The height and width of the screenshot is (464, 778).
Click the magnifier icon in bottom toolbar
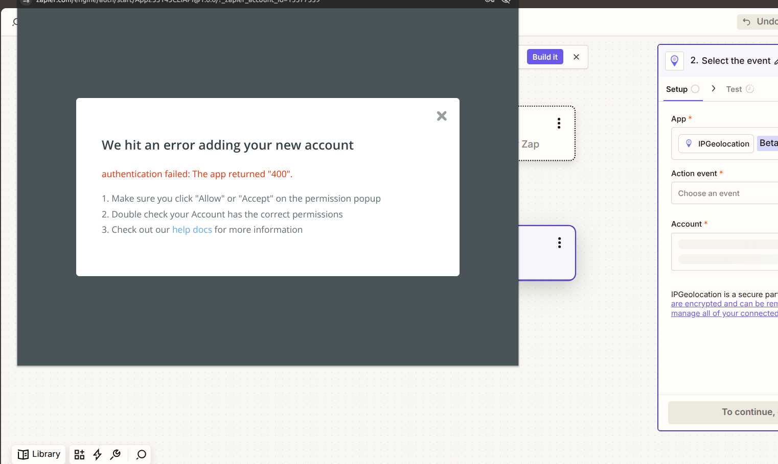click(x=141, y=454)
